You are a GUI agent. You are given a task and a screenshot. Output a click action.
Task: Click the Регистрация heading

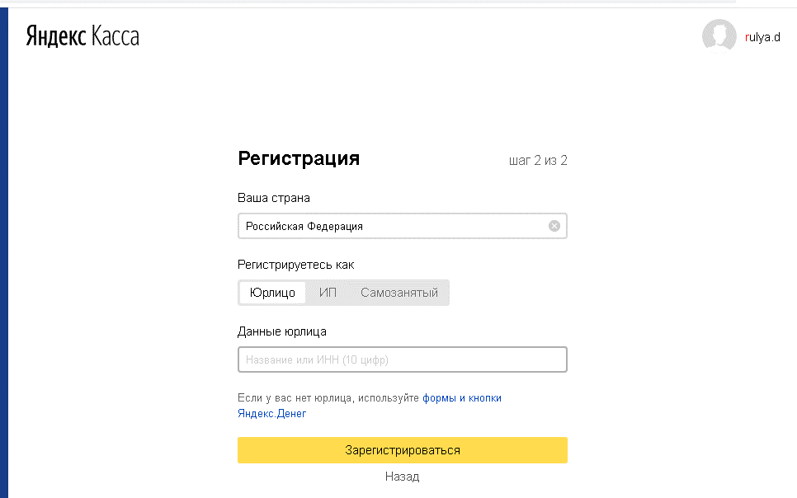(299, 158)
